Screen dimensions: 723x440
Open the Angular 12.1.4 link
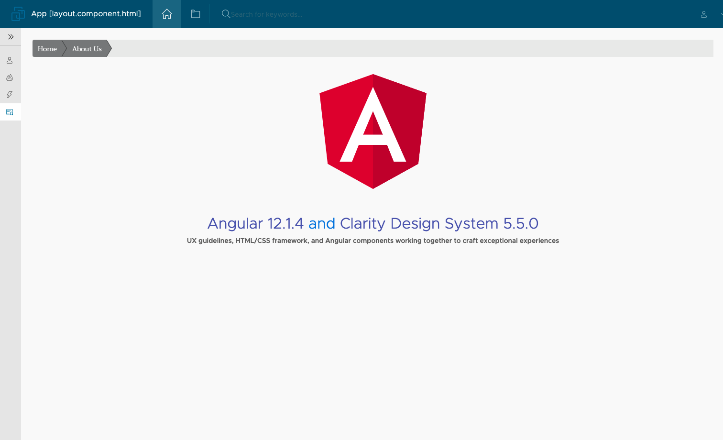pyautogui.click(x=255, y=223)
